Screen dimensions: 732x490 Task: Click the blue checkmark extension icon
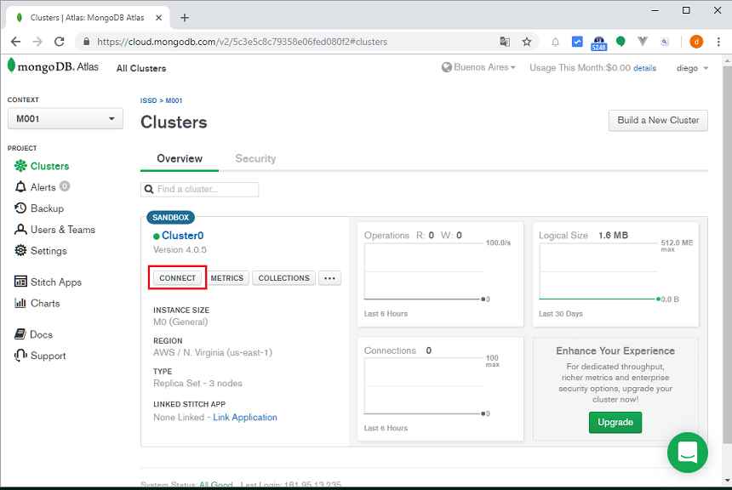577,42
